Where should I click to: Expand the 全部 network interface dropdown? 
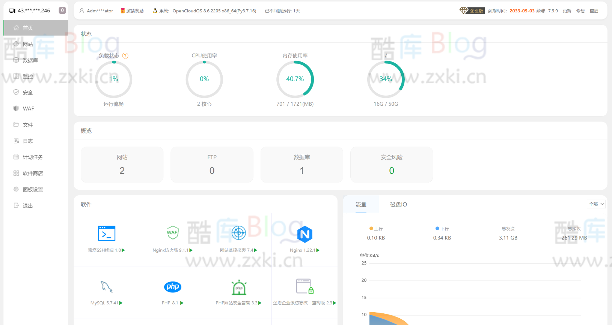597,204
